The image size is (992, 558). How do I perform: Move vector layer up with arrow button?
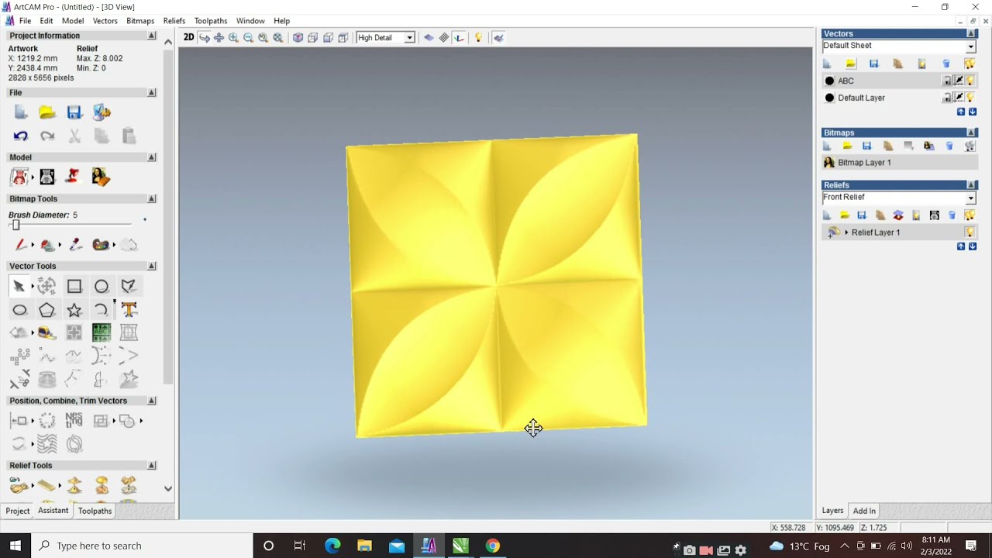pyautogui.click(x=961, y=112)
